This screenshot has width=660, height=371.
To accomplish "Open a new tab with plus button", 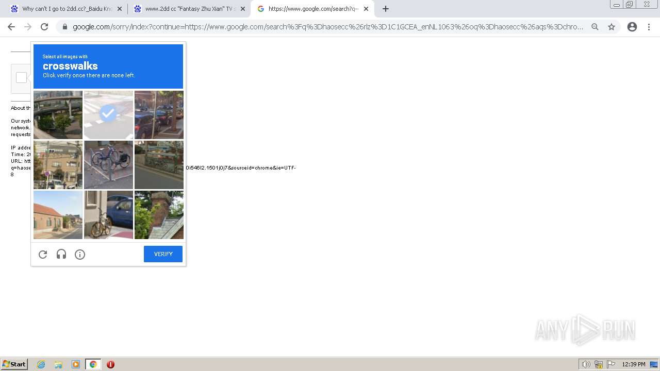I will point(386,9).
